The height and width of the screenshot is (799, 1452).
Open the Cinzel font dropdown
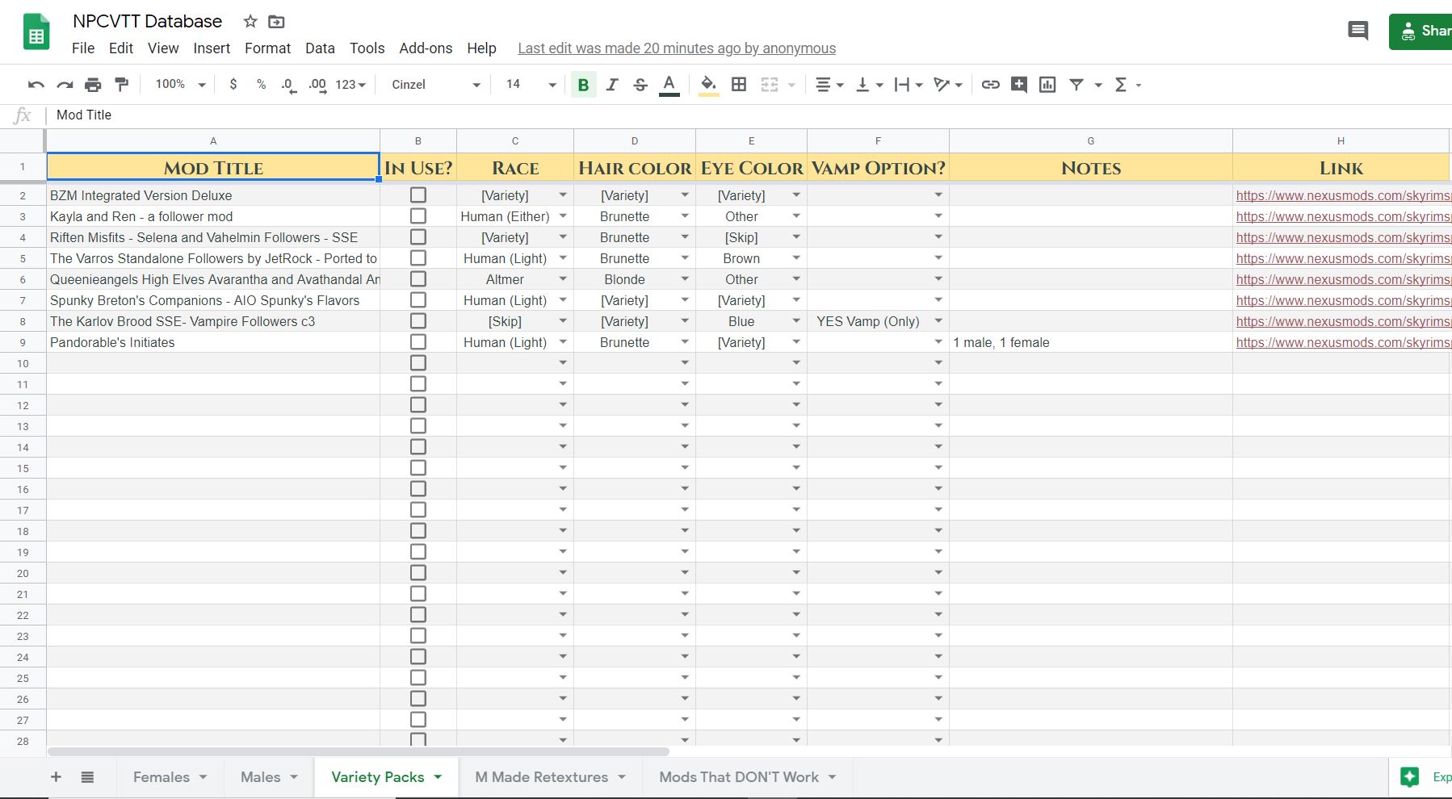[435, 85]
